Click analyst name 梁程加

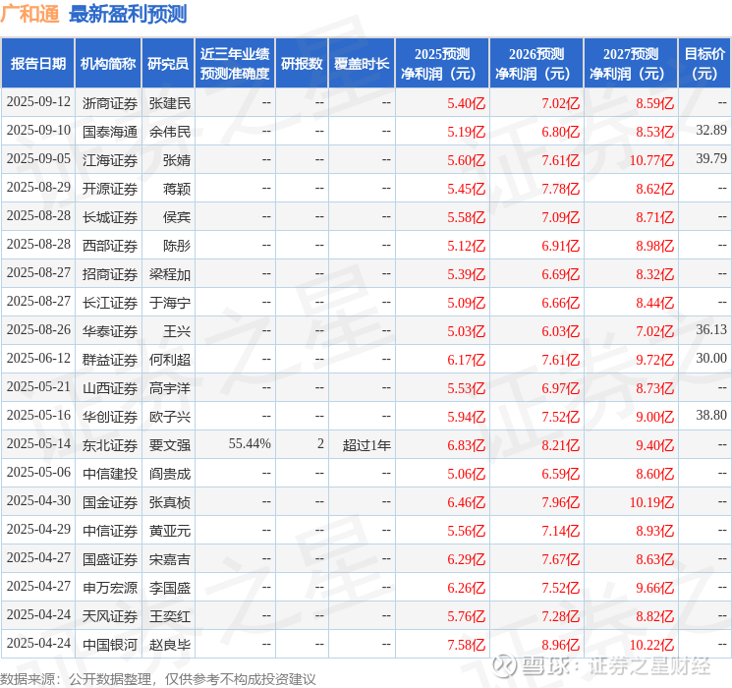click(170, 274)
